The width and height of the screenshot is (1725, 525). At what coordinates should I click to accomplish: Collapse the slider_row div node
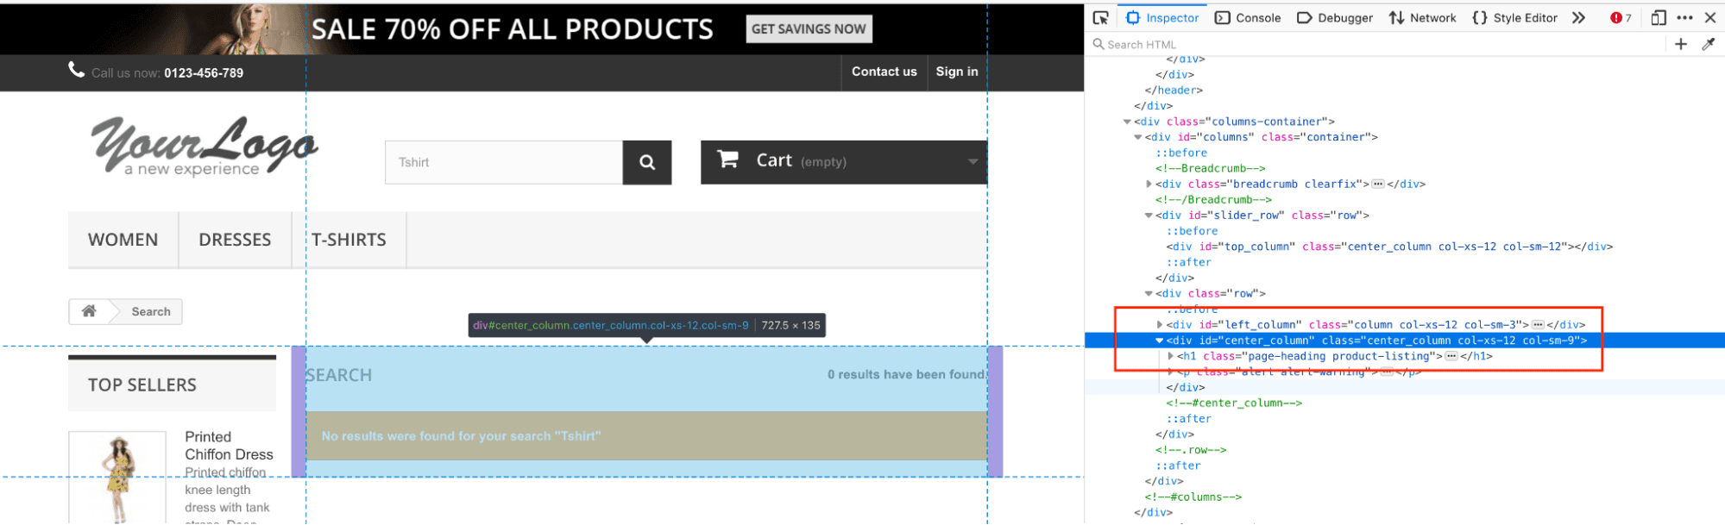[x=1149, y=216]
